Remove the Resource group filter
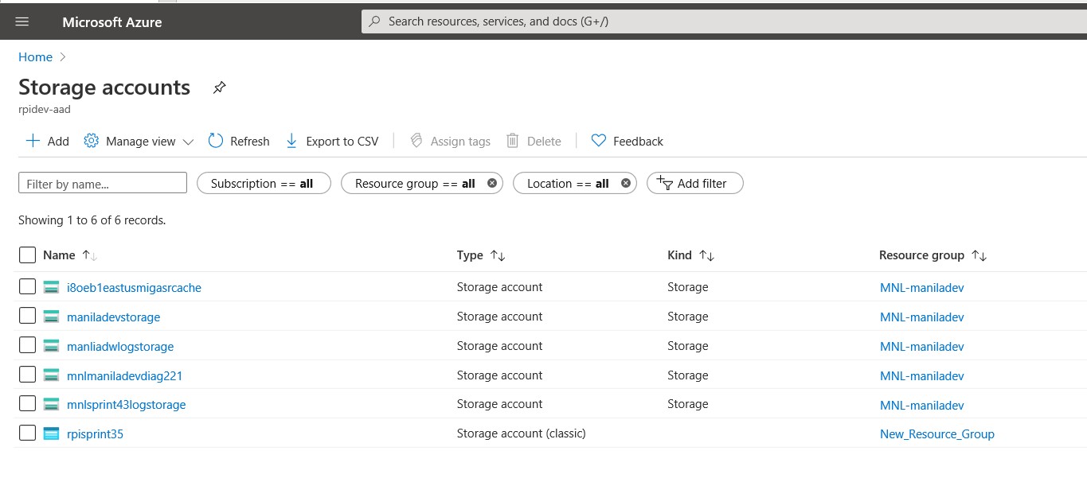The image size is (1087, 482). point(492,183)
